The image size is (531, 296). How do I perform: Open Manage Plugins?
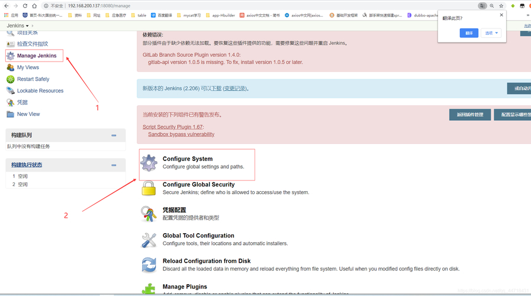pyautogui.click(x=185, y=287)
